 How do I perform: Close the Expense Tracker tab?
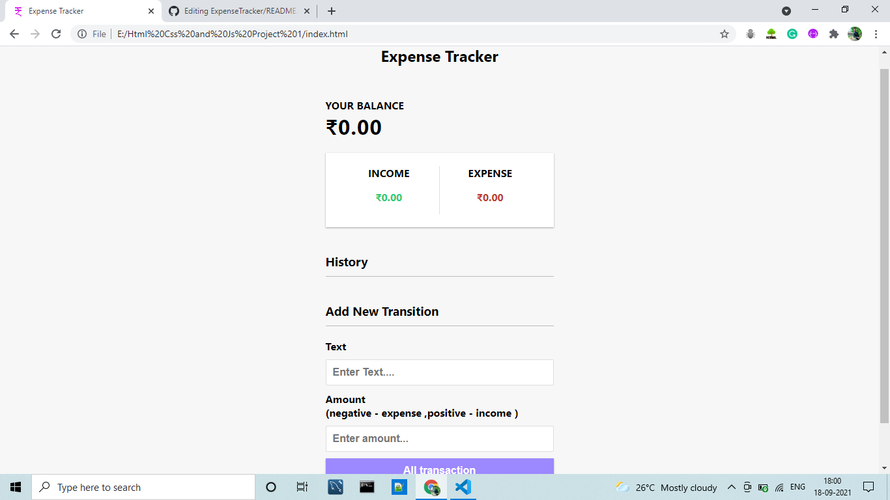click(x=151, y=11)
